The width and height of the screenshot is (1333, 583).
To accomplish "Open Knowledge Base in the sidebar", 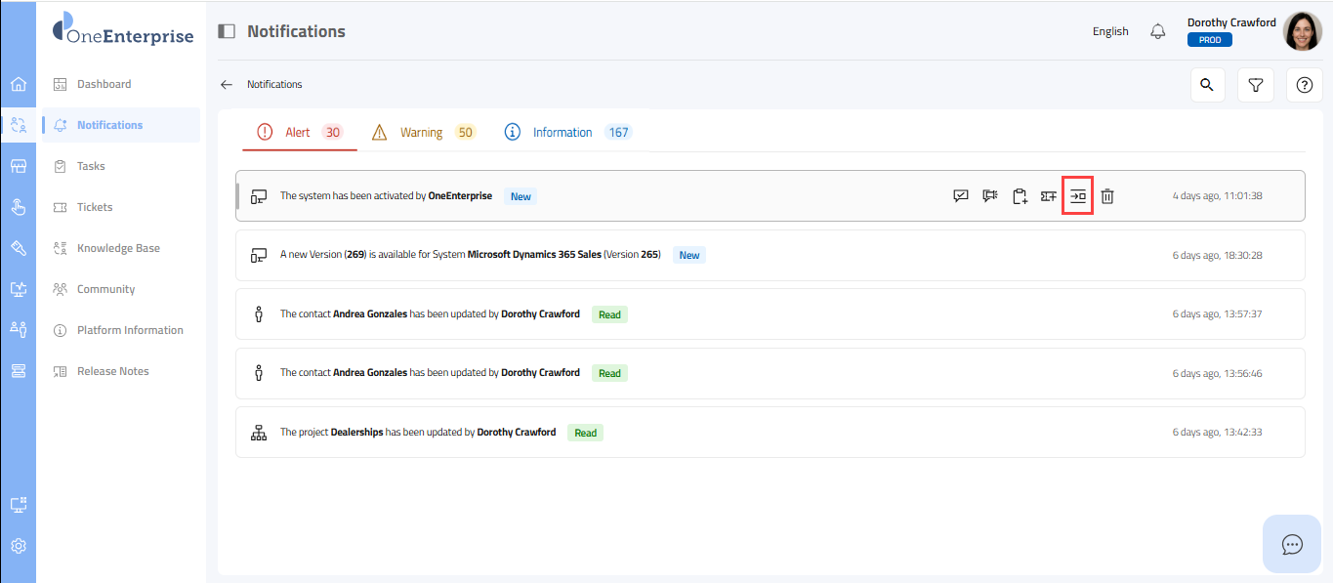I will click(x=118, y=248).
